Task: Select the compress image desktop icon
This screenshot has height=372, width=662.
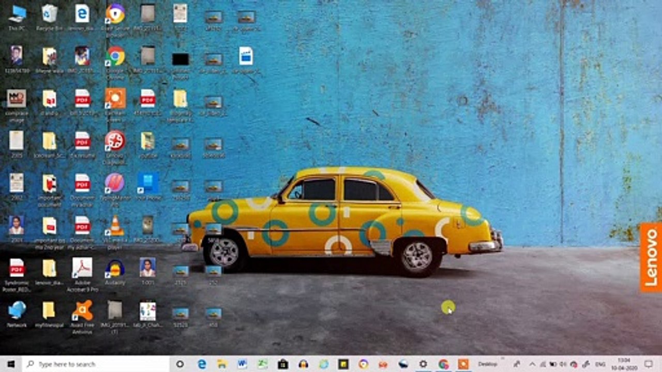Action: click(17, 105)
